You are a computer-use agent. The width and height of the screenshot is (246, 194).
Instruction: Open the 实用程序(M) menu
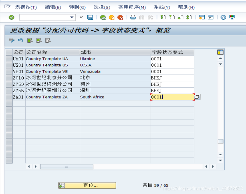tap(132, 7)
